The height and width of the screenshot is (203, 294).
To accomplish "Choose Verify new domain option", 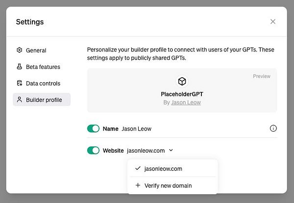I will pos(168,185).
